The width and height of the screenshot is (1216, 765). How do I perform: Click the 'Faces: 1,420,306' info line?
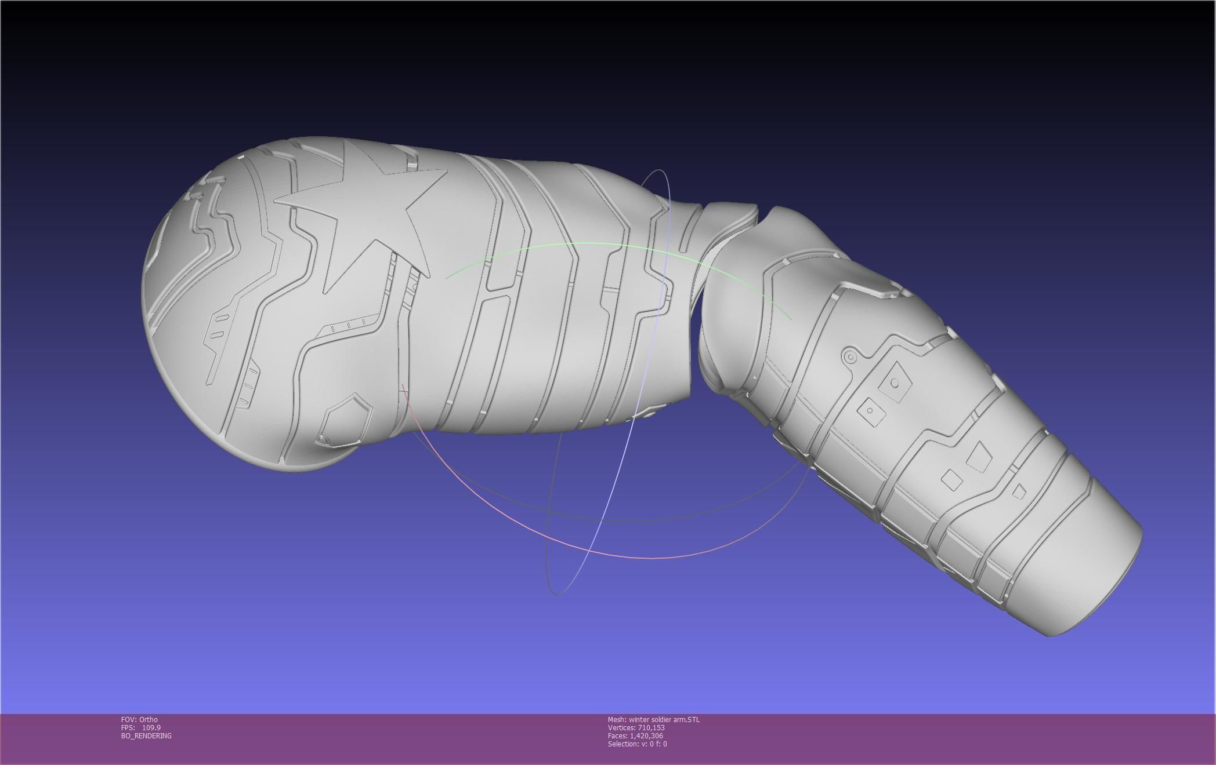635,735
